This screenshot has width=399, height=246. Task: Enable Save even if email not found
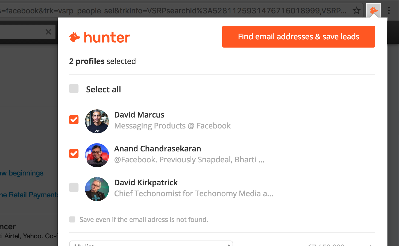pos(72,219)
